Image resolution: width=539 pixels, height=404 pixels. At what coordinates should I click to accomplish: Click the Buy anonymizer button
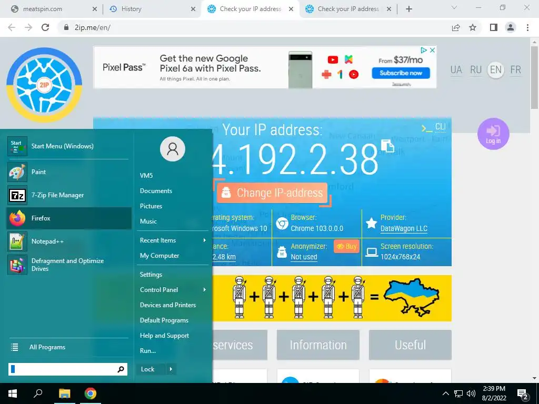346,246
